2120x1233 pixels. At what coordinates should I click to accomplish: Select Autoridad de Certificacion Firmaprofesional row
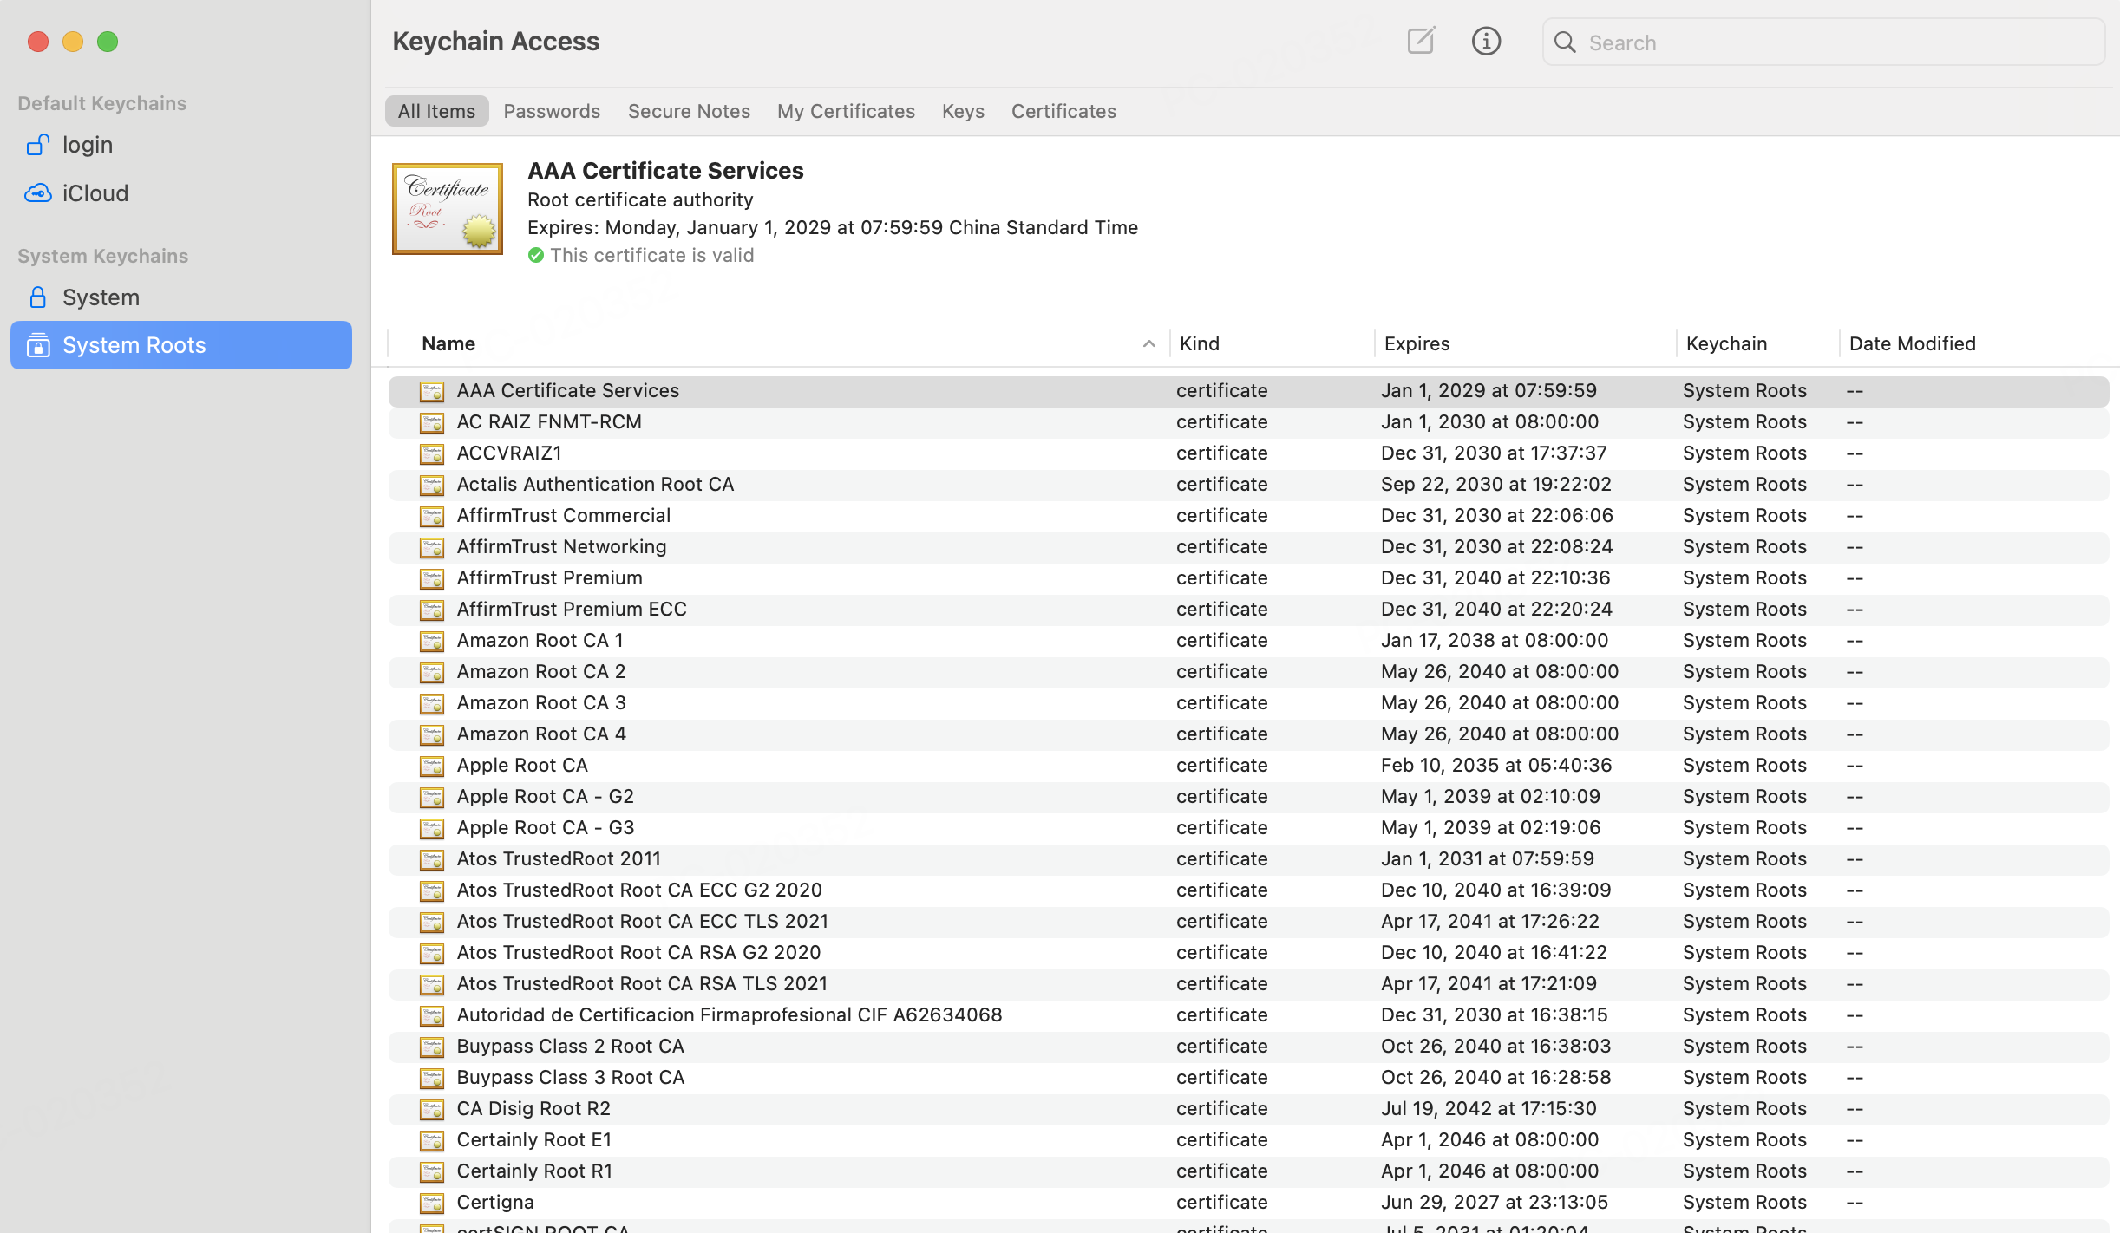click(1249, 1015)
